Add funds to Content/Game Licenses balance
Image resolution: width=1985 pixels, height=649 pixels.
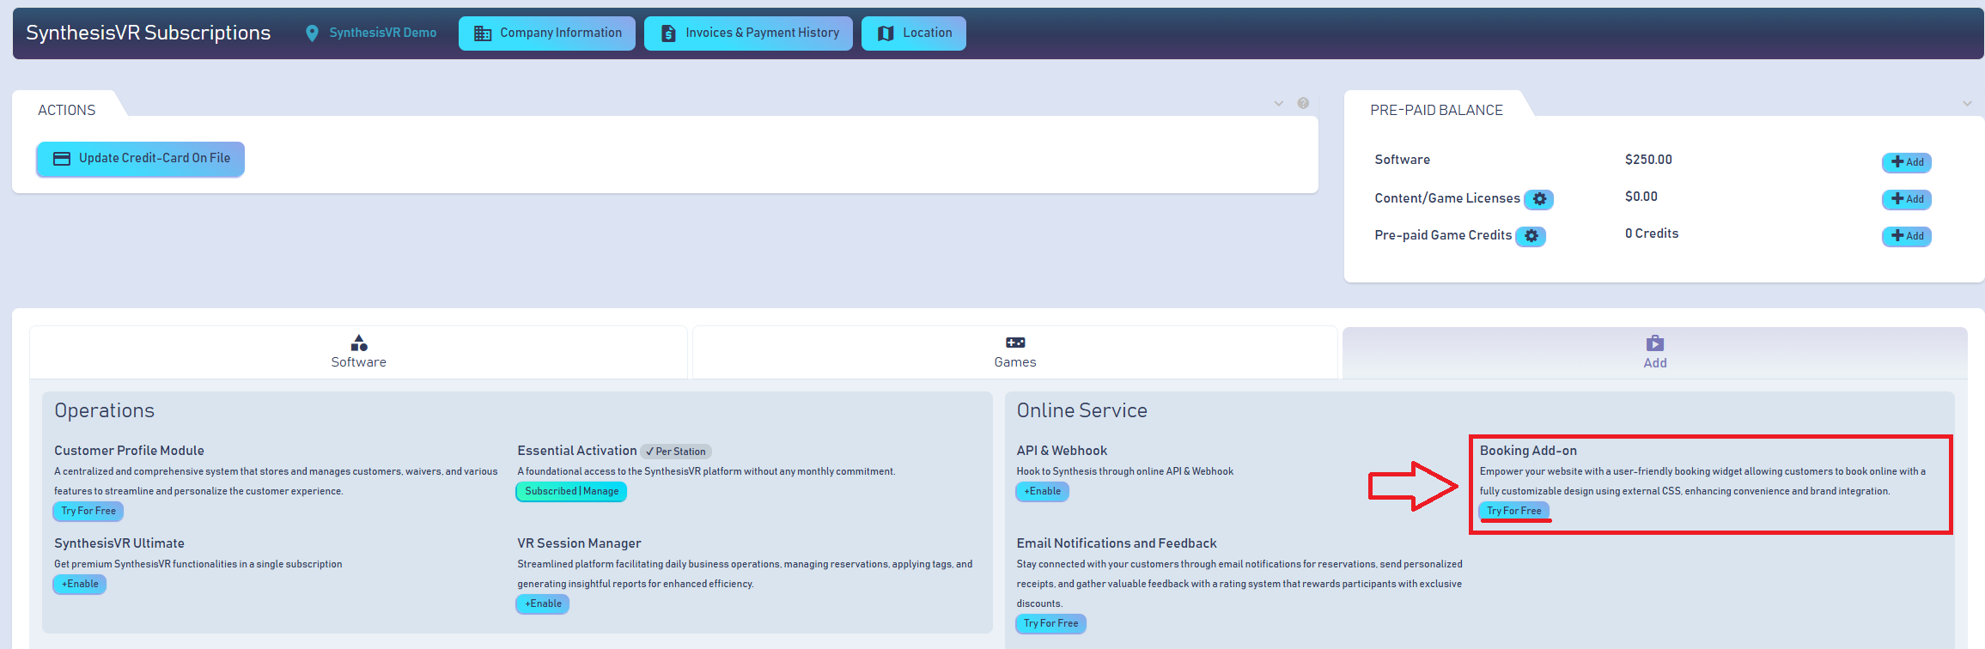pos(1907,199)
